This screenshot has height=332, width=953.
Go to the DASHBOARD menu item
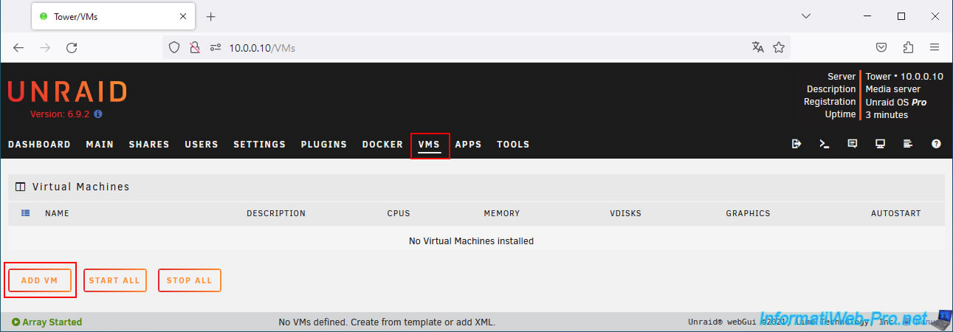40,145
